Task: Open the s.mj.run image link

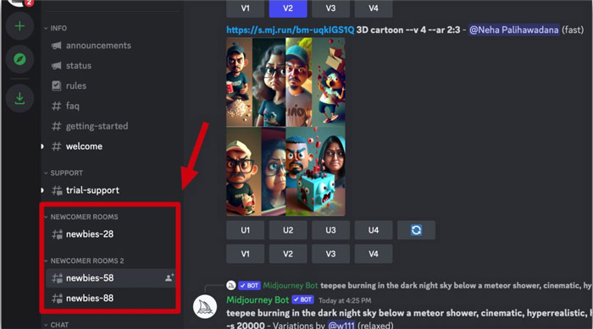Action: tap(290, 30)
